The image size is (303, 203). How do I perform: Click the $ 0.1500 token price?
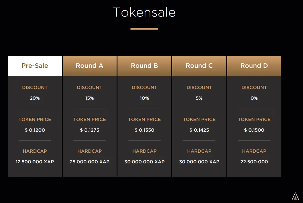point(254,130)
